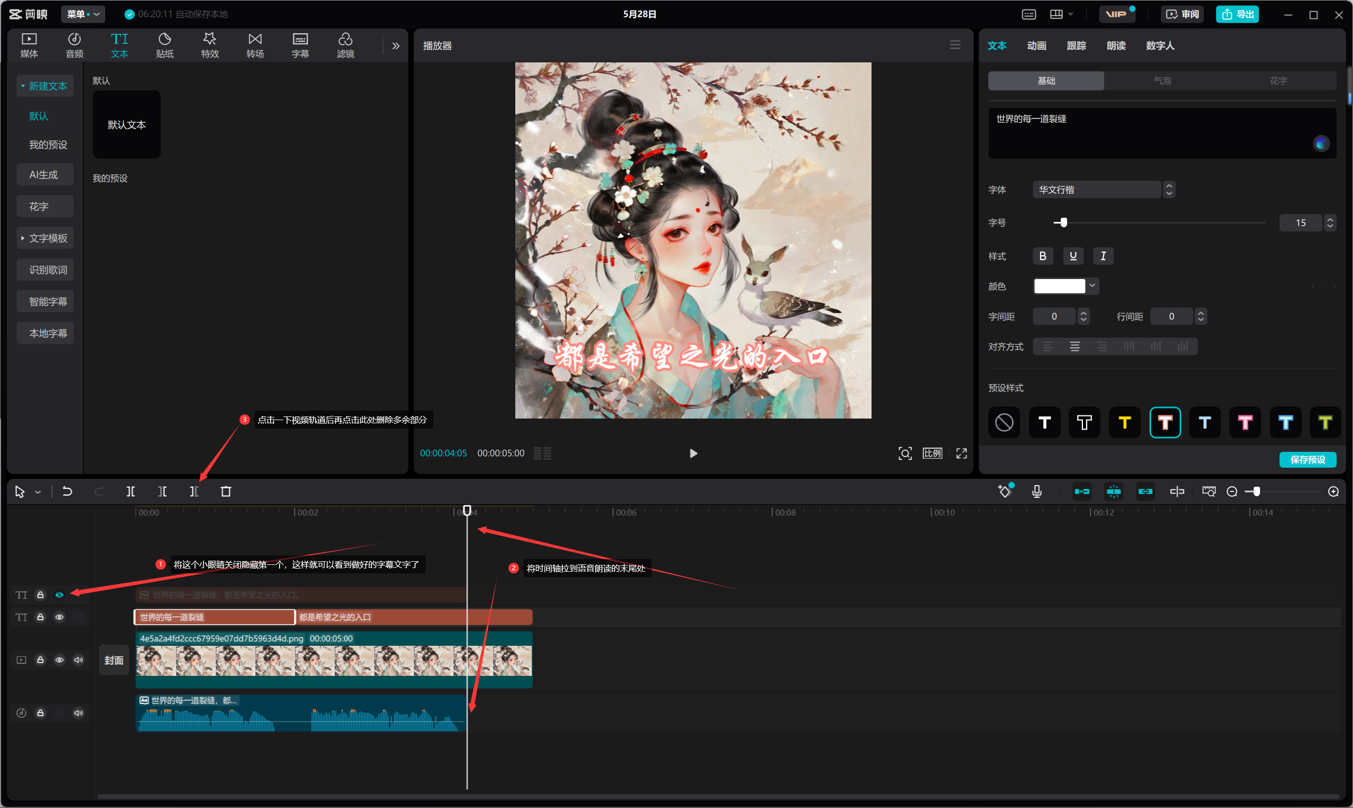Toggle clip linkage in timeline toolbar
Viewport: 1353px width, 808px height.
1145,491
